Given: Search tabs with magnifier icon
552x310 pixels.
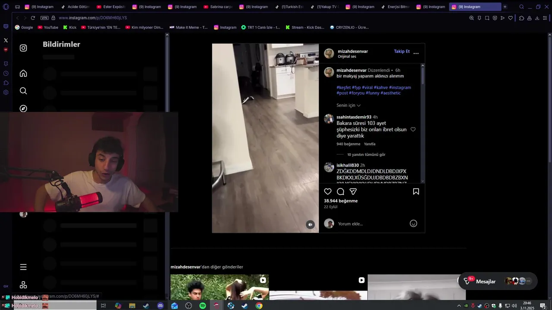Looking at the screenshot, I should tap(521, 7).
